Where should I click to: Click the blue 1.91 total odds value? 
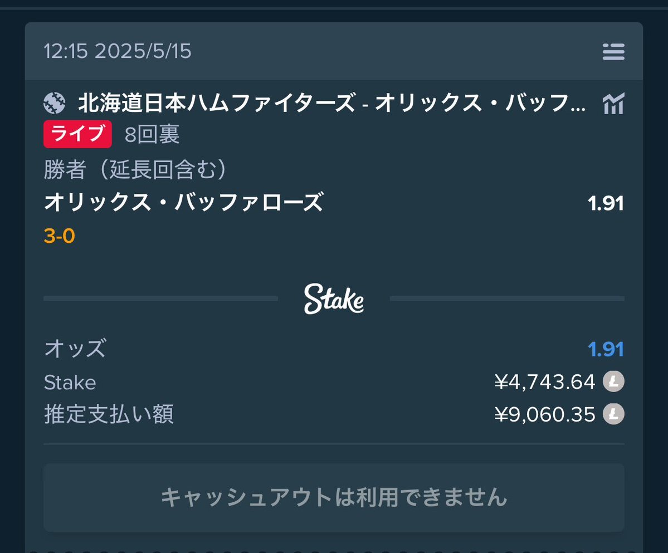(x=606, y=349)
